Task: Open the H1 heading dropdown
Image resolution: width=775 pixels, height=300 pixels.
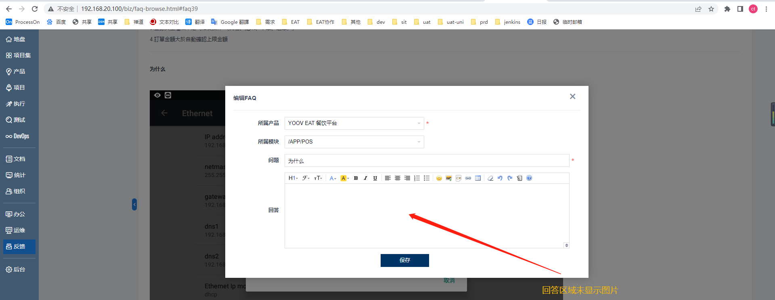Action: [x=293, y=178]
